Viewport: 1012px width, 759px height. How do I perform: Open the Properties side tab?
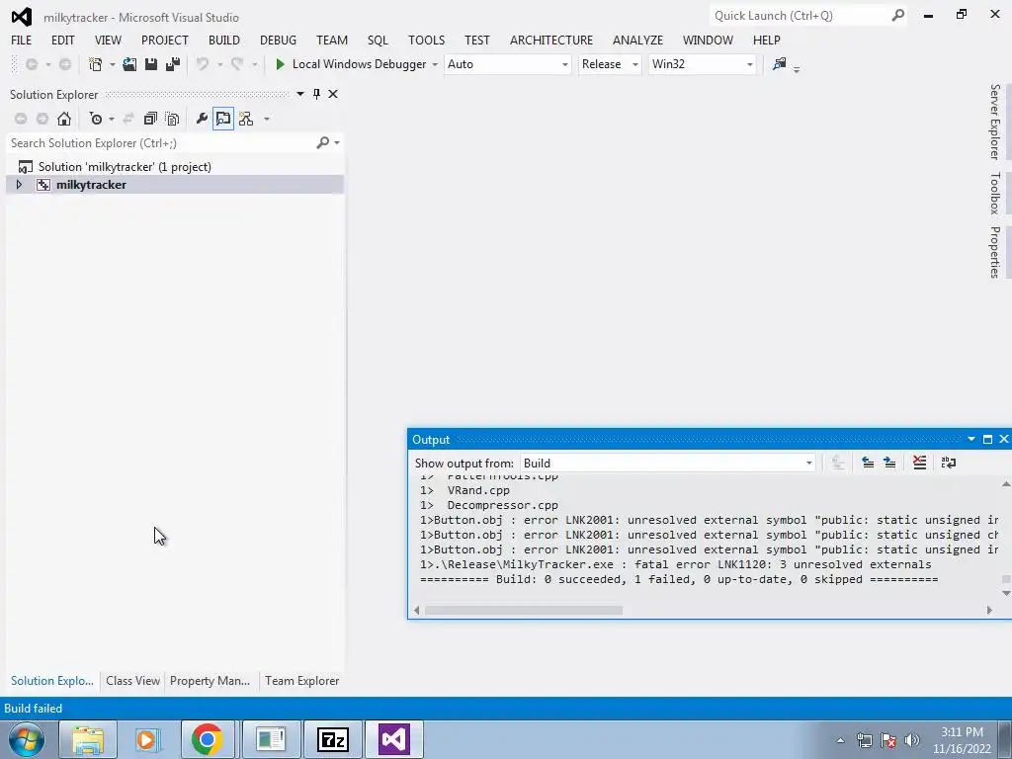(995, 252)
